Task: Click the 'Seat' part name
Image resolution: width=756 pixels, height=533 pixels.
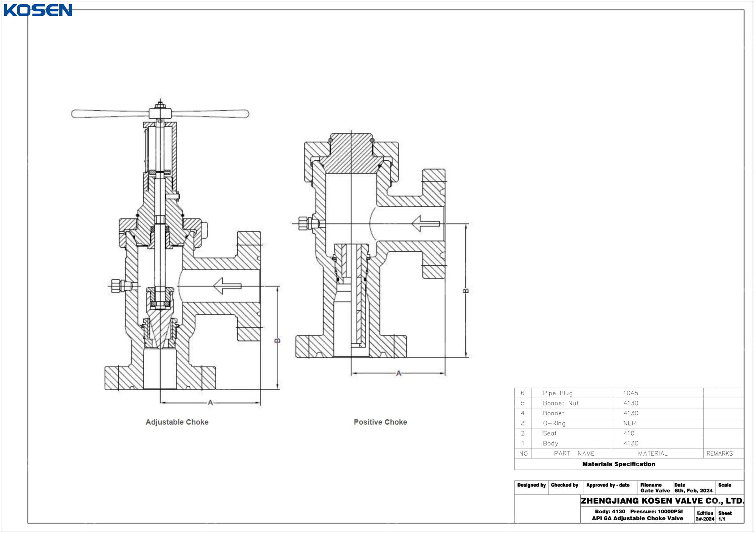Action: point(550,434)
